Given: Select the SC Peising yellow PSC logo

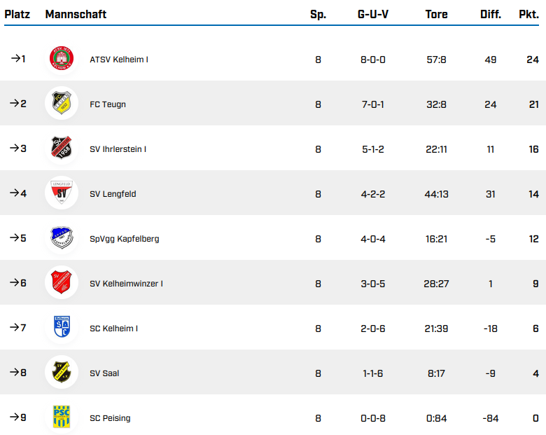Looking at the screenshot, I should click(62, 417).
